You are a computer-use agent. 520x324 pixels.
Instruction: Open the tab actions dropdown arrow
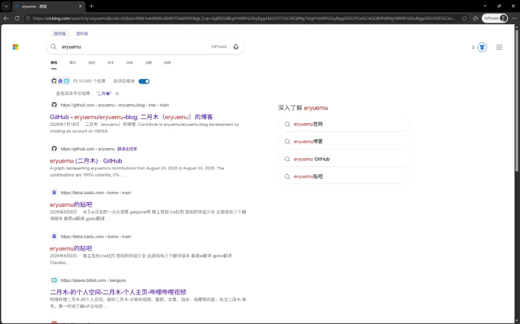[x=6, y=6]
